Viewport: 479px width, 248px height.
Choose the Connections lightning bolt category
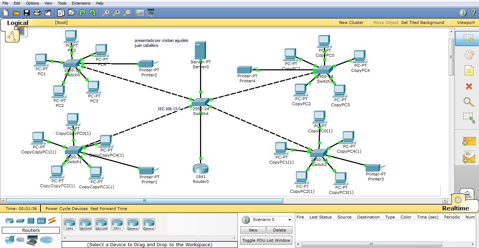52,221
